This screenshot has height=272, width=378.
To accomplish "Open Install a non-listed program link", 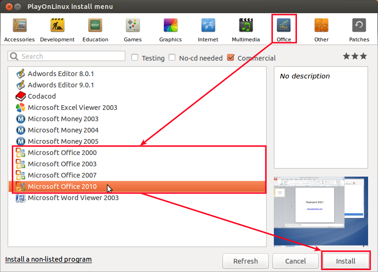I will tap(48, 259).
